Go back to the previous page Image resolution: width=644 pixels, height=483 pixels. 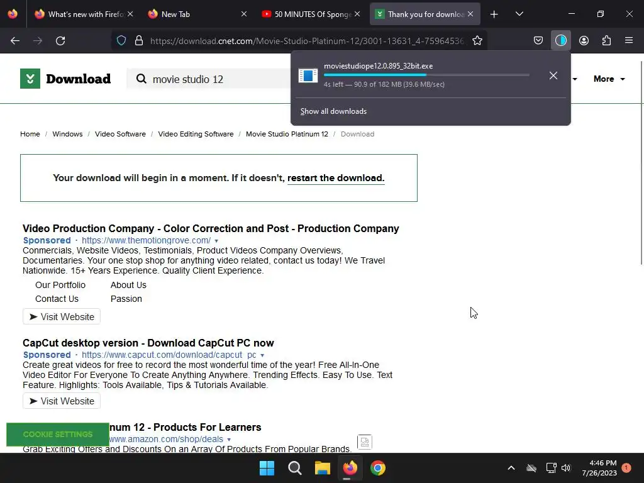click(x=15, y=41)
